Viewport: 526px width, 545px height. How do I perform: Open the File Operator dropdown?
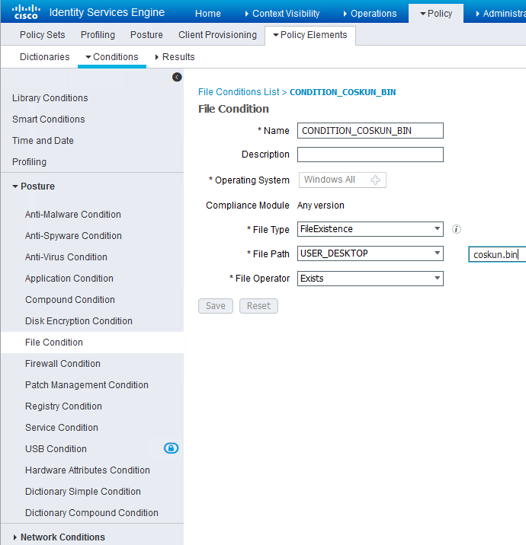370,279
